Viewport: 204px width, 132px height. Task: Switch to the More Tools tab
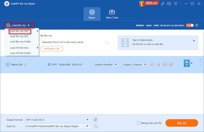tap(112, 14)
